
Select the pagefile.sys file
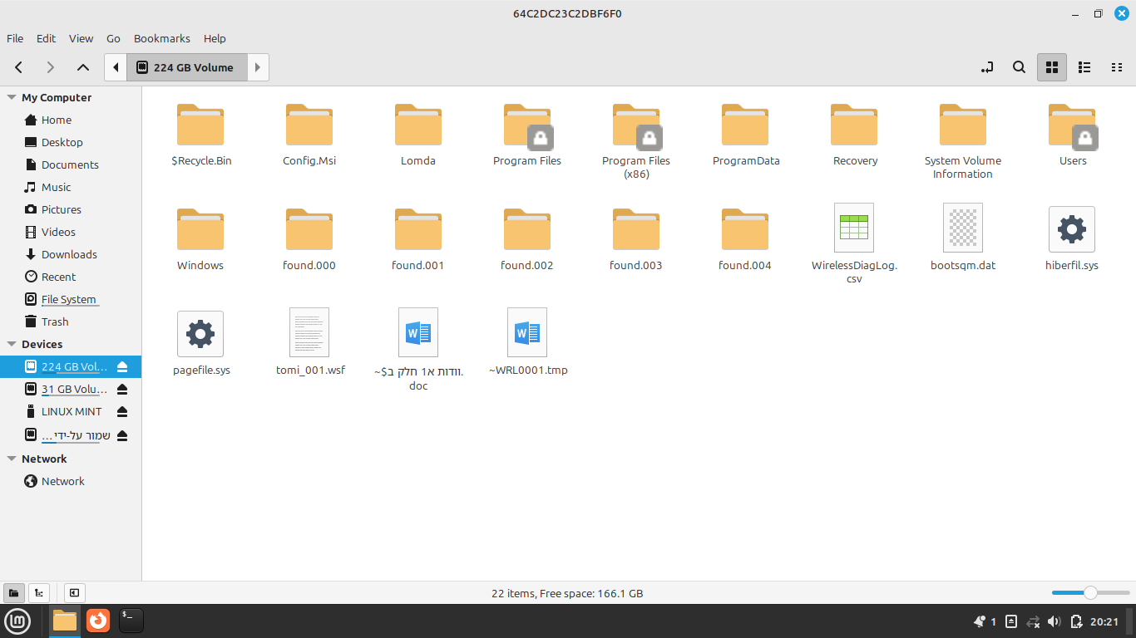coord(200,342)
